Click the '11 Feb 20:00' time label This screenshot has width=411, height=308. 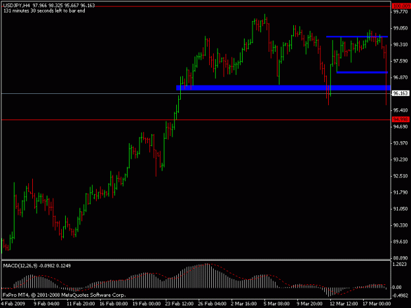tap(81, 303)
